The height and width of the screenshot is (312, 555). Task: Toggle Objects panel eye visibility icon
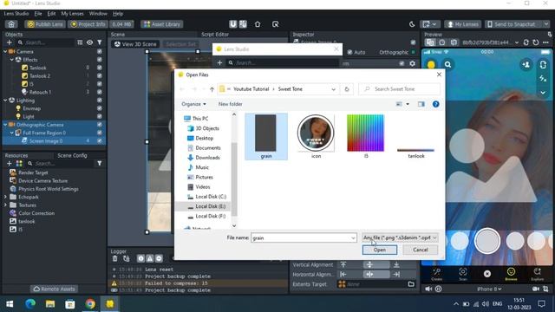pyautogui.click(x=90, y=42)
